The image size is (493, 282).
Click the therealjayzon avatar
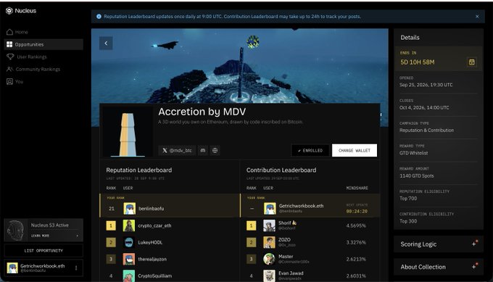tap(129, 259)
